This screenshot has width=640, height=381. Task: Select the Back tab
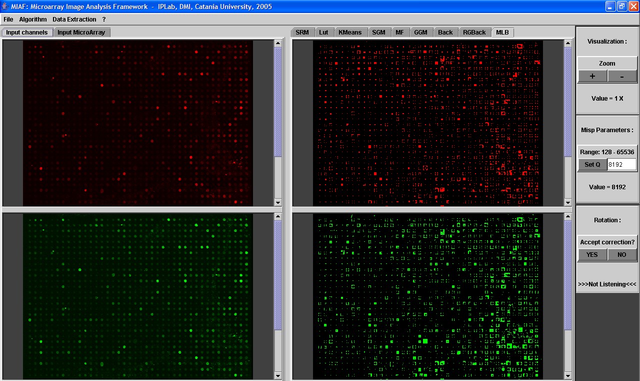pyautogui.click(x=445, y=33)
